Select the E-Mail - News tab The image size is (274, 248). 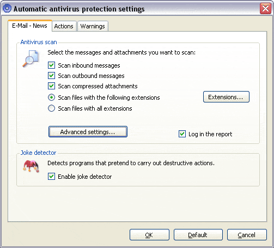[29, 26]
